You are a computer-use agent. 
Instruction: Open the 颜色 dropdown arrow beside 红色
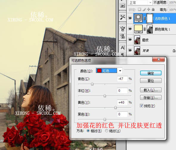pos(120,71)
